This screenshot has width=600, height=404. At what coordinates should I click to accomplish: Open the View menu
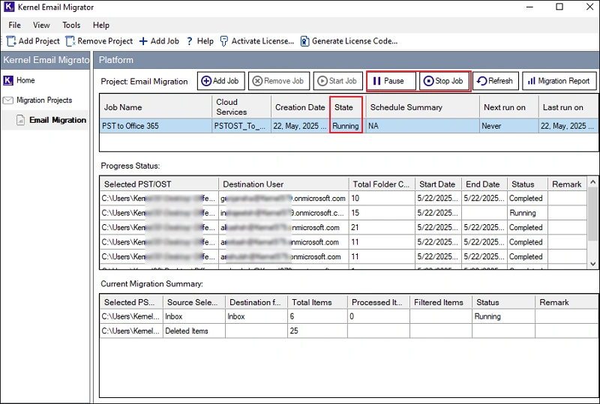[x=41, y=25]
